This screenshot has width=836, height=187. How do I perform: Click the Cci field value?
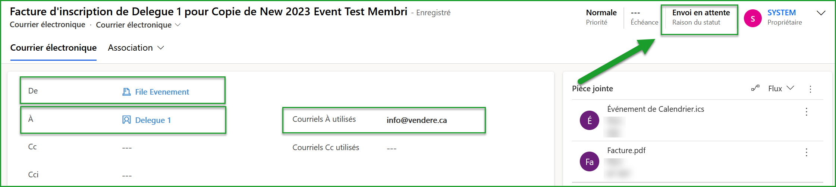click(x=127, y=175)
